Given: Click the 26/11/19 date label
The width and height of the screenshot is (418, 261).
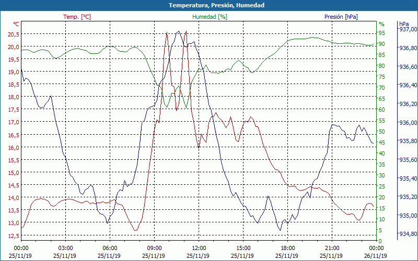Looking at the screenshot, I should (376, 256).
